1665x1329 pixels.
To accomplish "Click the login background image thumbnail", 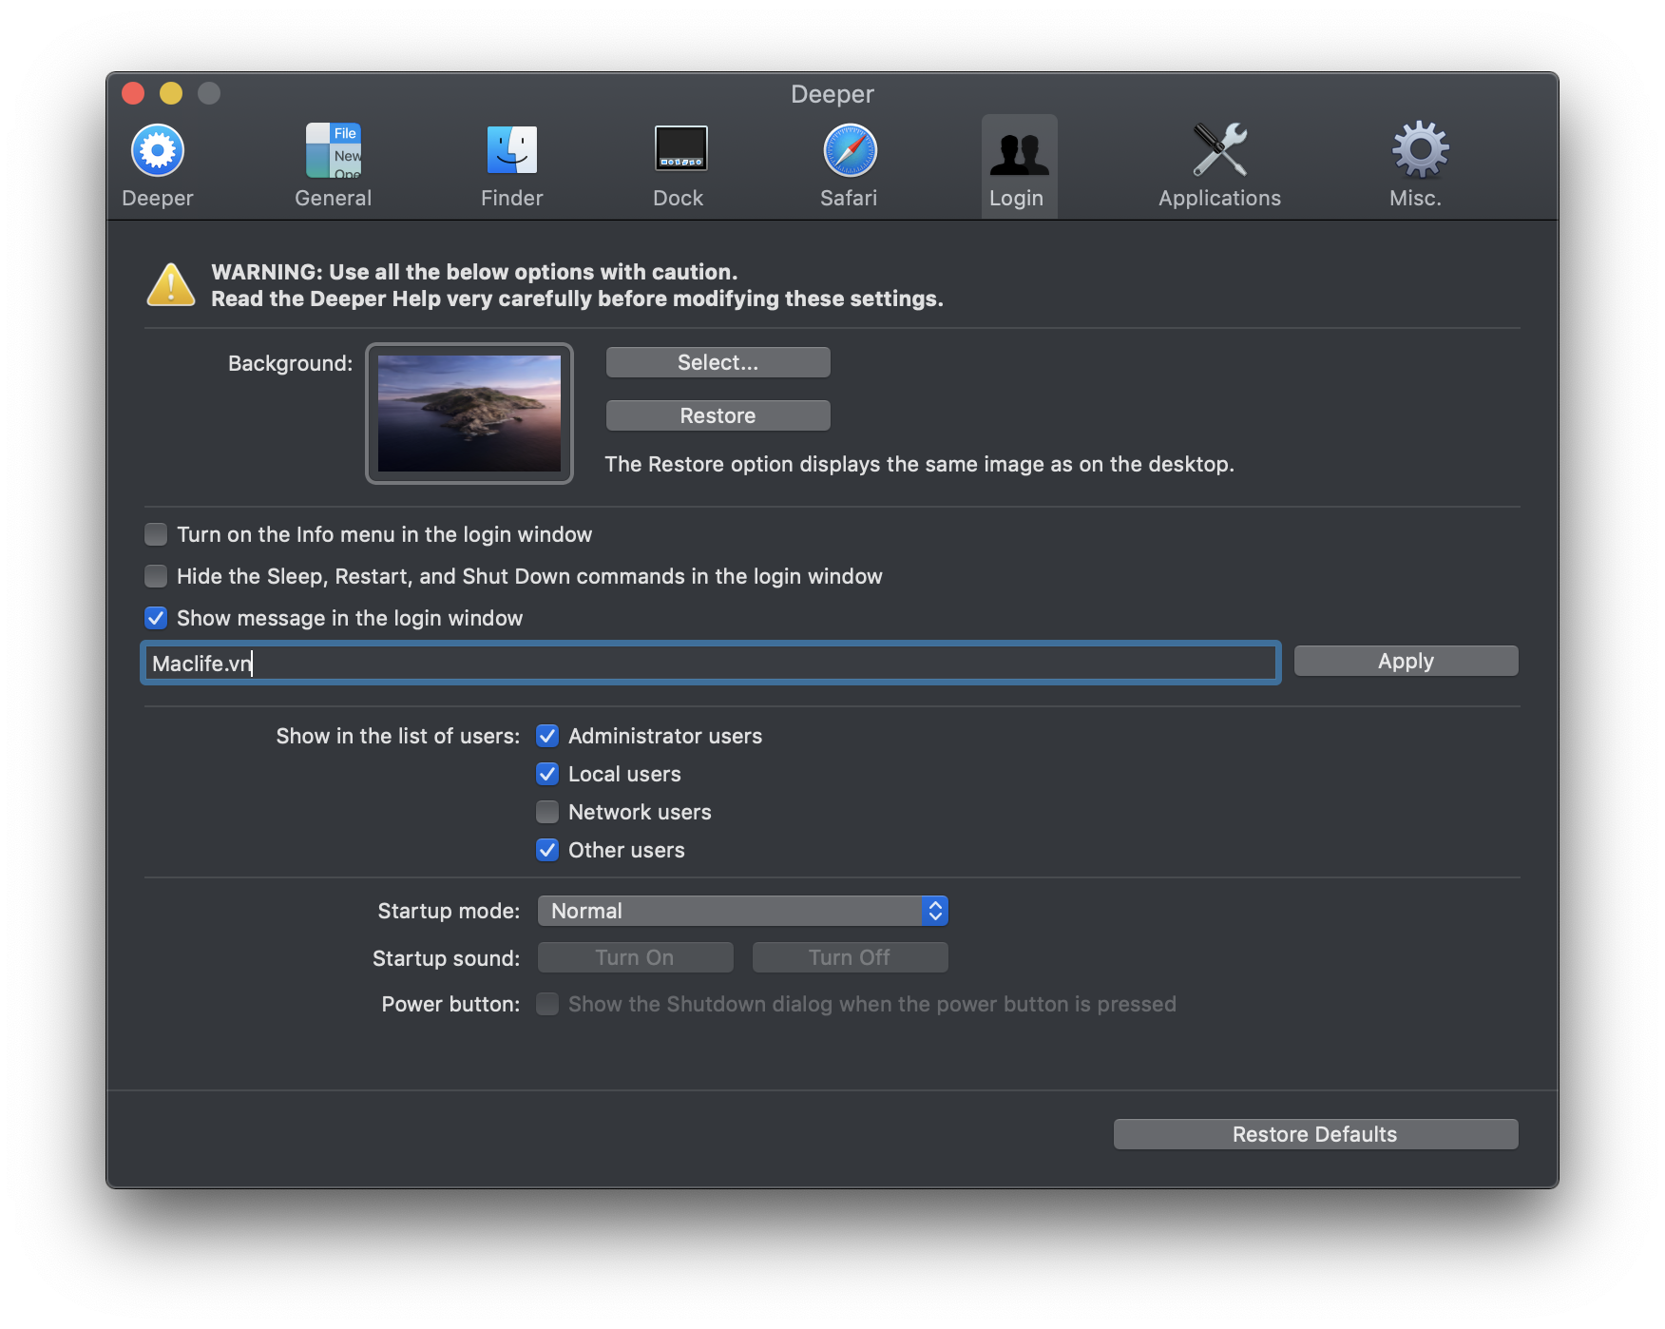I will coord(469,414).
